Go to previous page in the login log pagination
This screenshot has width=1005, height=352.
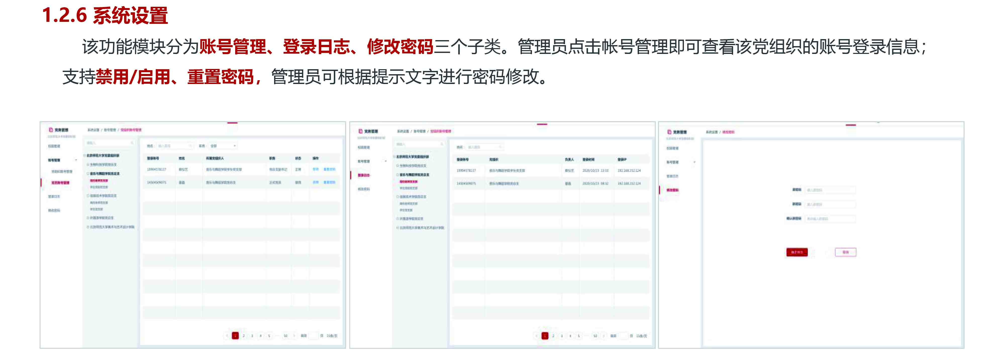tap(536, 336)
